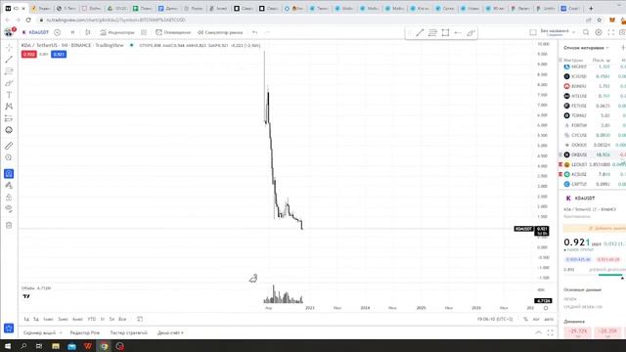Click the blue favorites star button
This screenshot has width=626, height=352.
pyautogui.click(x=9, y=329)
